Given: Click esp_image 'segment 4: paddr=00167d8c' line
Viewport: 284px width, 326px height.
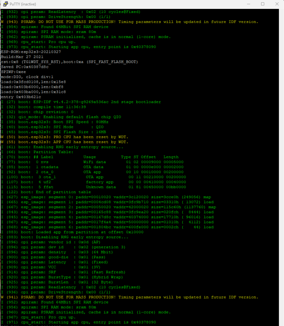Looking at the screenshot, I should [x=107, y=217].
